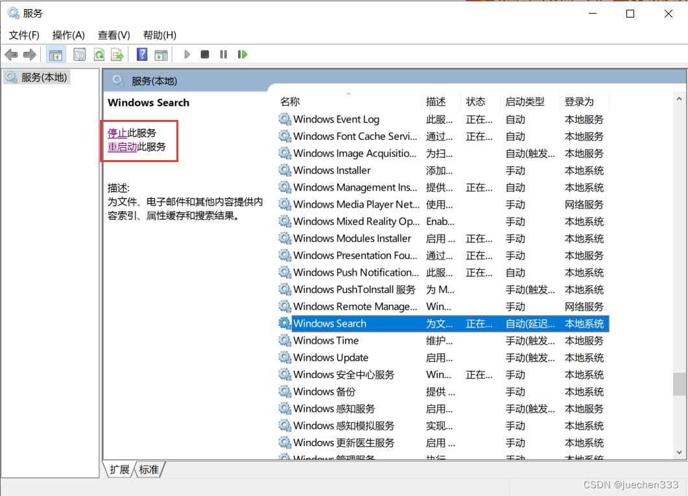Viewport: 688px width, 496px height.
Task: Open the Properties toolbar icon
Action: (79, 55)
